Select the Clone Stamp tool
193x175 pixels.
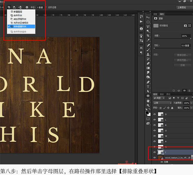tap(148, 54)
